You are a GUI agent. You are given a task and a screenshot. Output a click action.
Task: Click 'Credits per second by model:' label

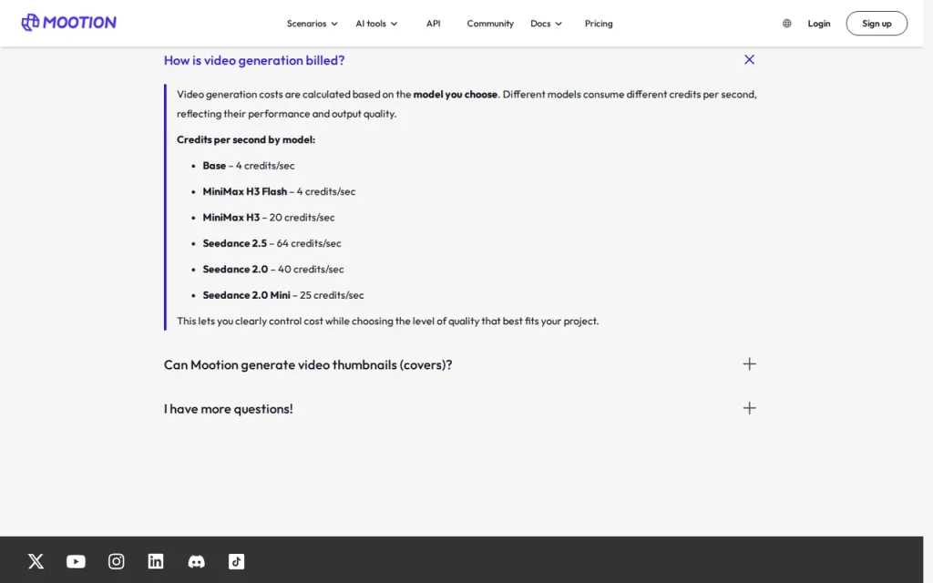click(x=246, y=139)
